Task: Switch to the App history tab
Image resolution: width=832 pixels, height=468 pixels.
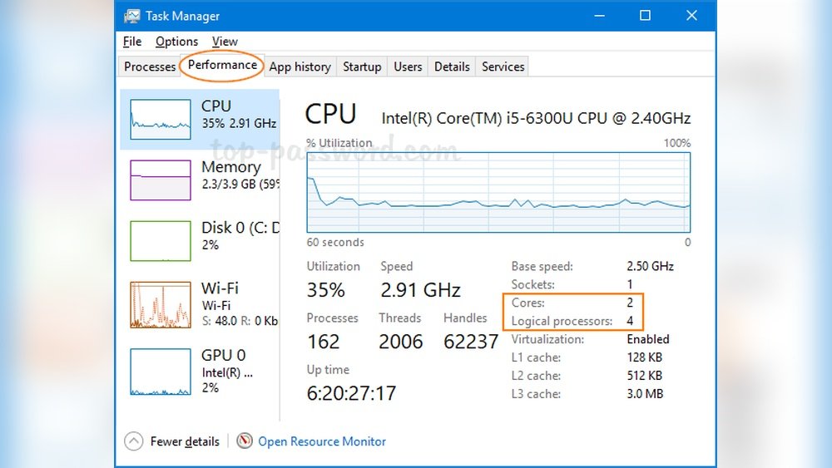Action: (x=300, y=67)
